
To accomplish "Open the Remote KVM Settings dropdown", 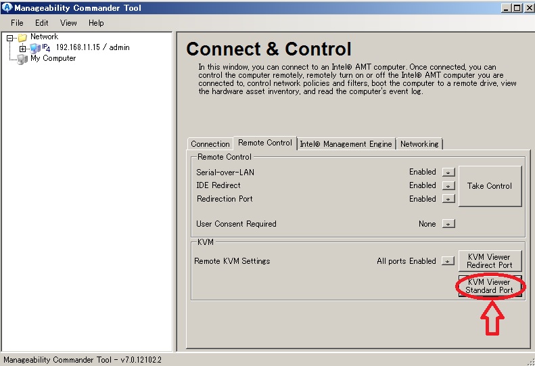I will coord(448,261).
